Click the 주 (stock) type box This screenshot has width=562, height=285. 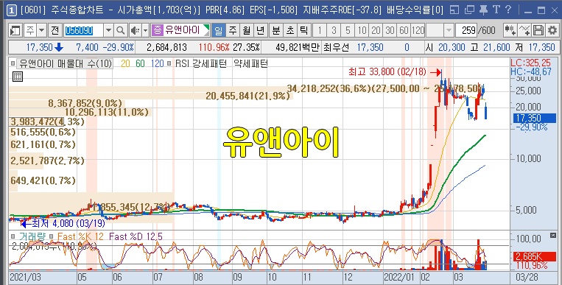point(30,30)
